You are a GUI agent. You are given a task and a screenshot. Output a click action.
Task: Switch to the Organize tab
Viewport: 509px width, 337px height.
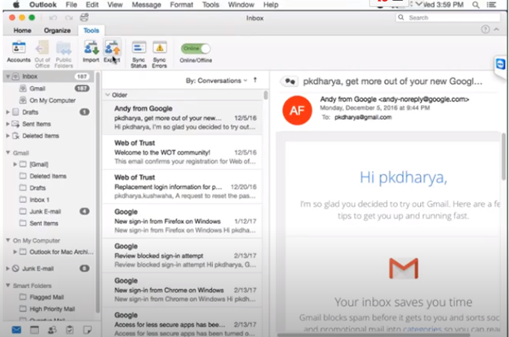point(57,30)
